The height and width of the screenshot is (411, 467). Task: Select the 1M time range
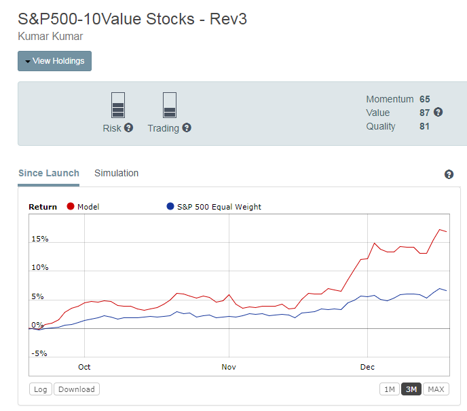click(x=390, y=389)
